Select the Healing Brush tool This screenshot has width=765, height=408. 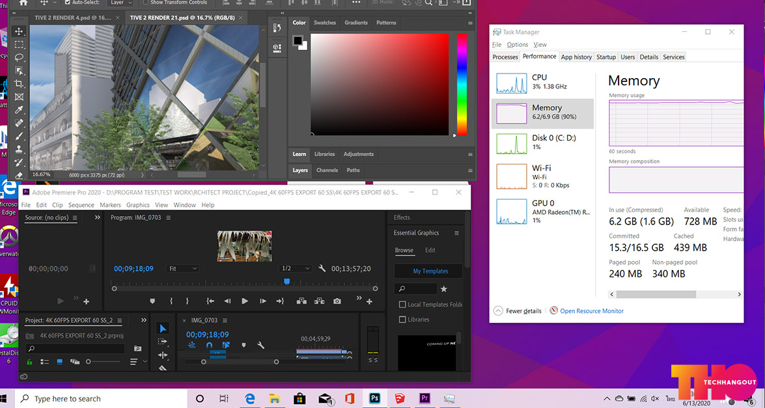19,124
